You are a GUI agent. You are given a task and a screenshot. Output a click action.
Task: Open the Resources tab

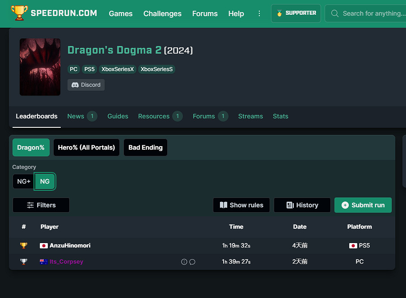pyautogui.click(x=154, y=116)
